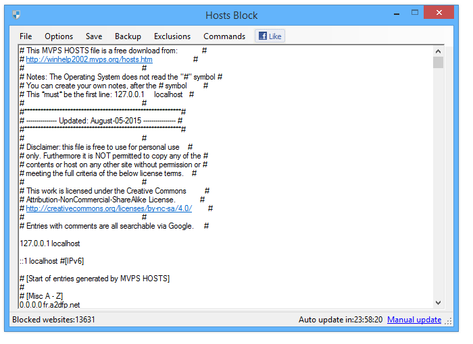Viewport: 473px width, 344px height.
Task: Open the Backup menu
Action: 128,36
